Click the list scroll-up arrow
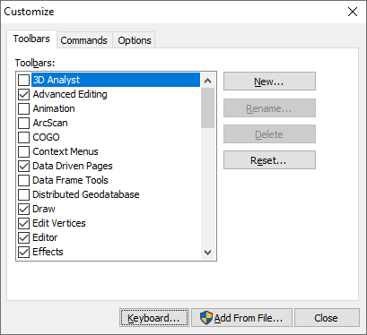Image resolution: width=367 pixels, height=335 pixels. point(207,81)
